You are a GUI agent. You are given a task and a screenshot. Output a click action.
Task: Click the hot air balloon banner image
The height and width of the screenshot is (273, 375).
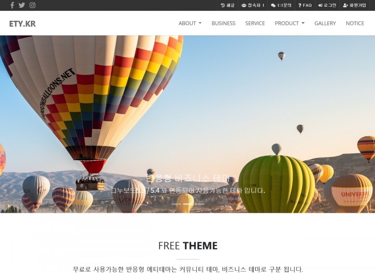click(x=187, y=124)
